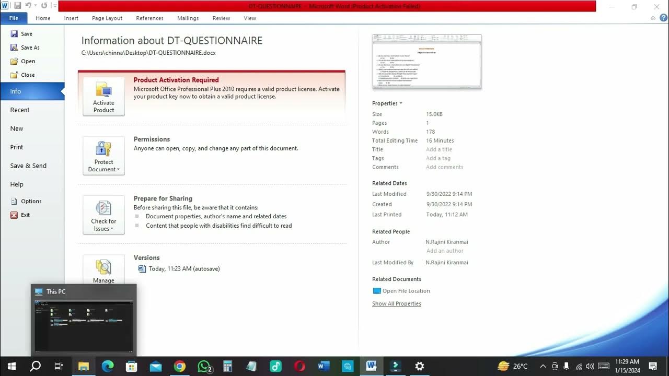The width and height of the screenshot is (669, 376).
Task: Click the taskbar Search icon
Action: click(x=35, y=366)
